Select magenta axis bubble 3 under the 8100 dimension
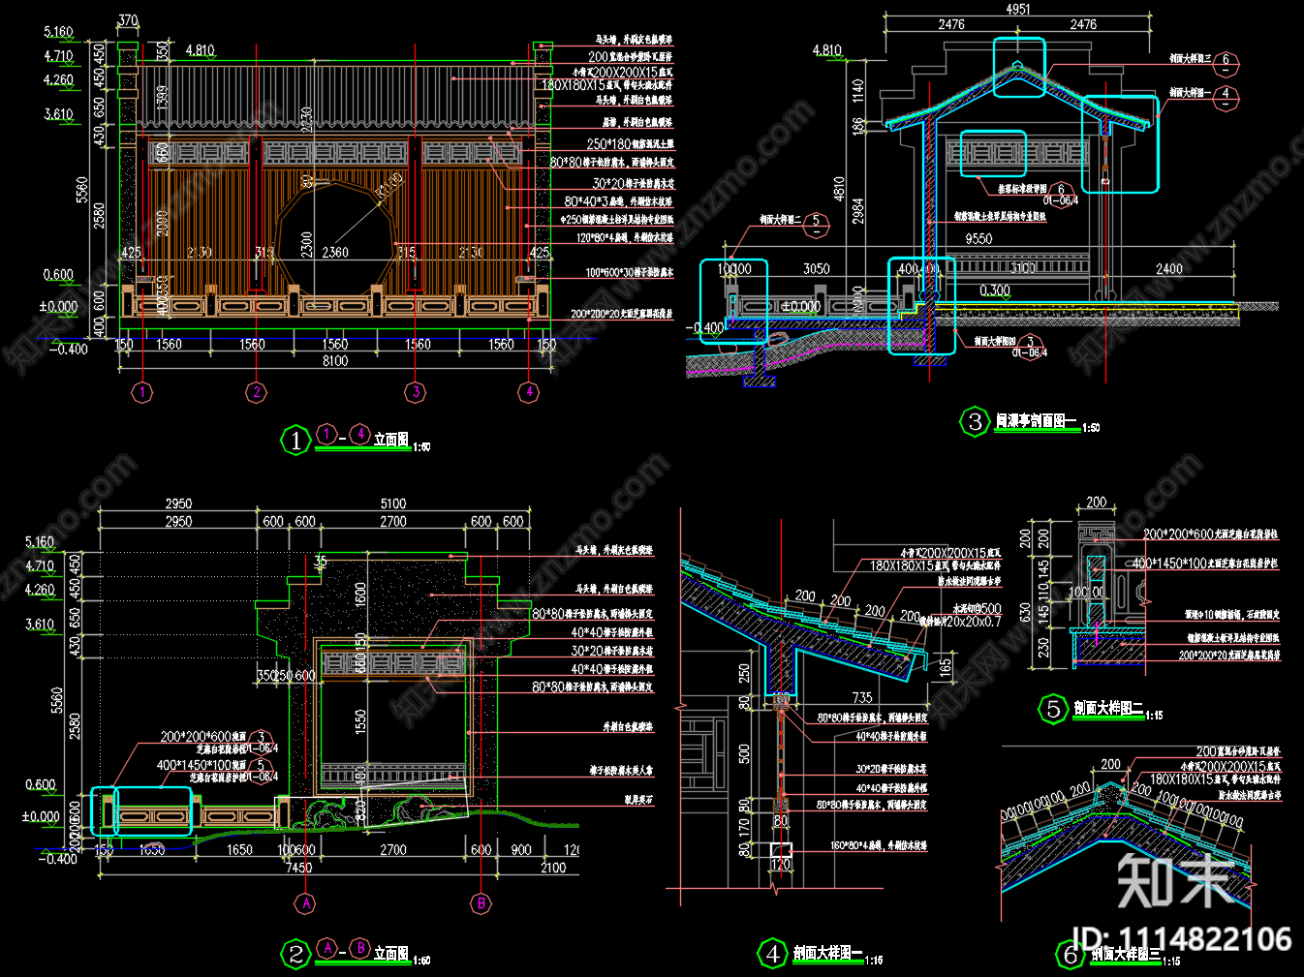The height and width of the screenshot is (977, 1304). 417,392
